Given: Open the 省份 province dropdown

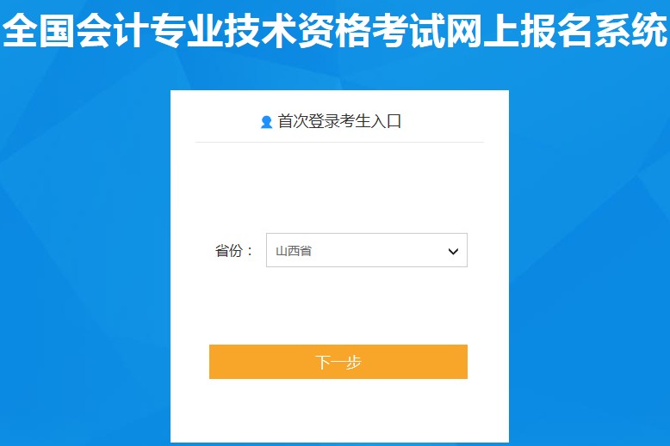Looking at the screenshot, I should [x=367, y=250].
